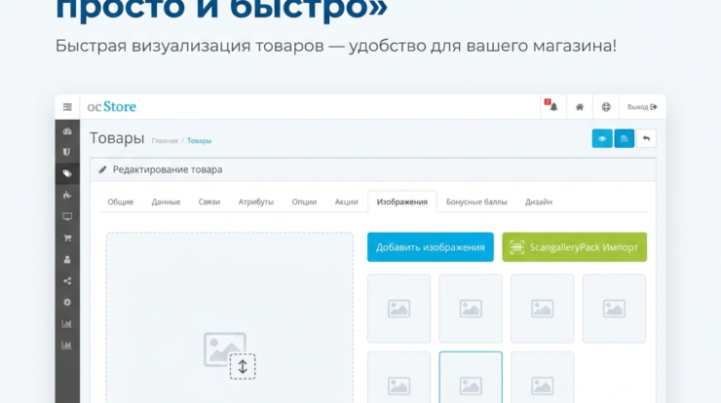The width and height of the screenshot is (721, 403).
Task: Click Добавить изображения button
Action: click(x=431, y=247)
